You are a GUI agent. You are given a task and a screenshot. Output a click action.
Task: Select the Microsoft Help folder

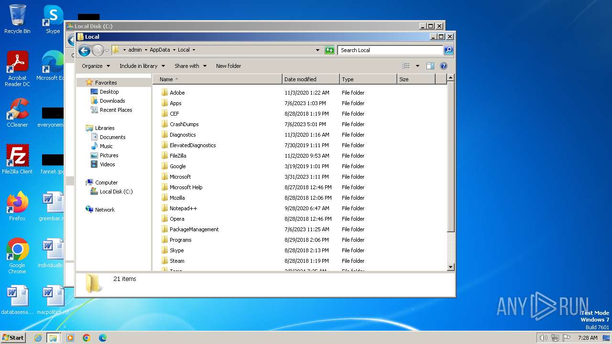point(186,187)
